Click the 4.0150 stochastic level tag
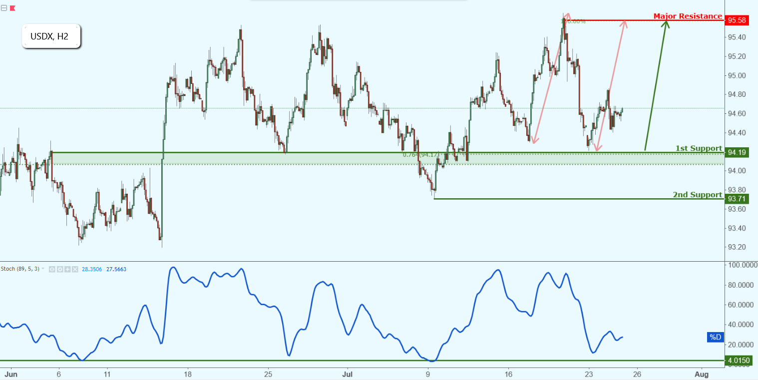 pyautogui.click(x=738, y=360)
